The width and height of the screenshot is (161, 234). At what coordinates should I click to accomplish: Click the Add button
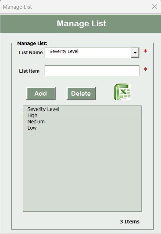[x=41, y=93]
